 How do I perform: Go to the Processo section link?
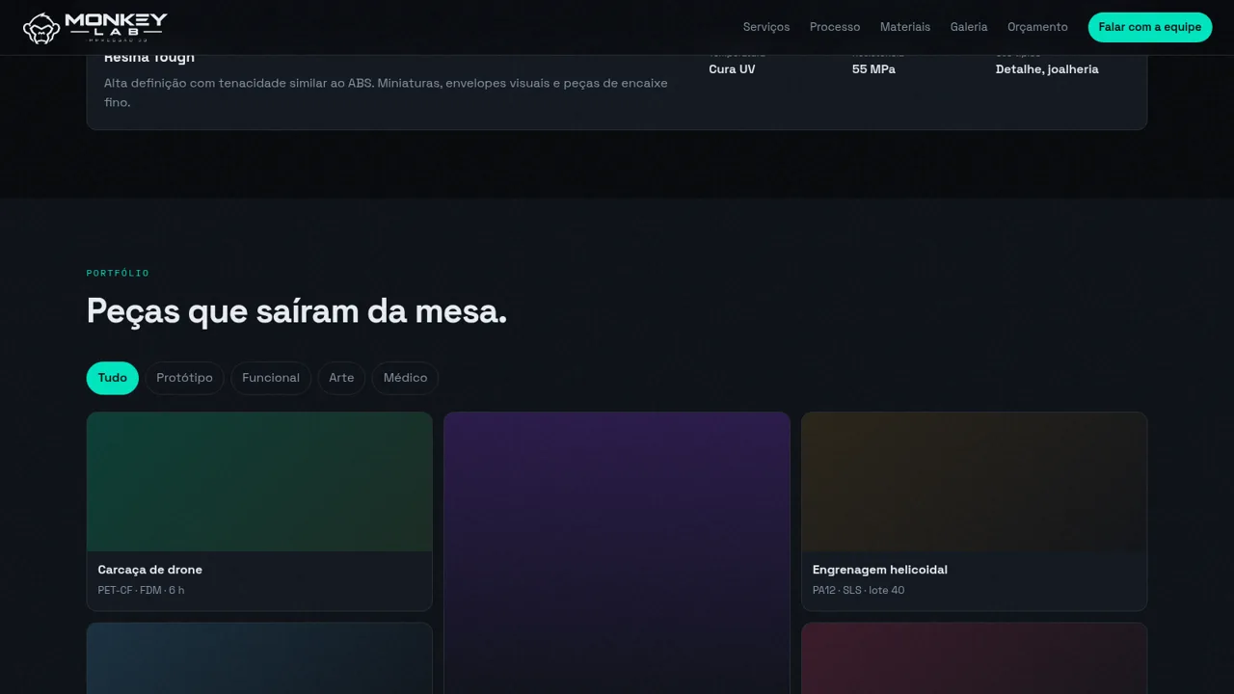(835, 27)
